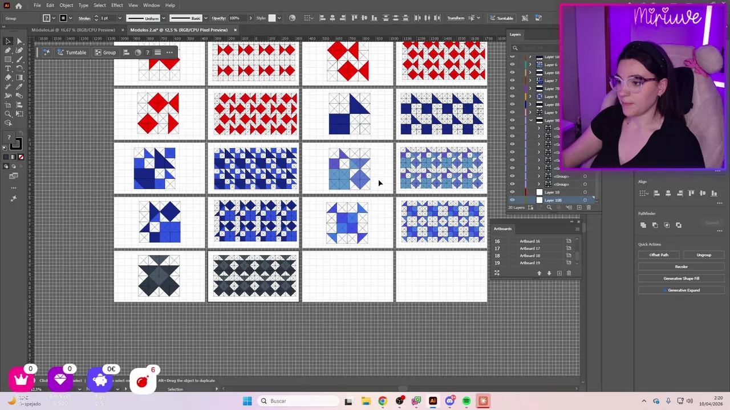Open Illustrator Home screen
730x410 pixels.
[19, 5]
